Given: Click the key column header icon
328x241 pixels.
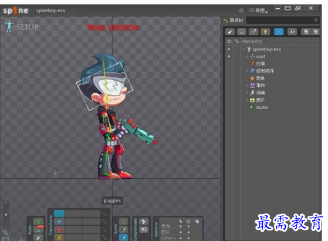Looking at the screenshot, I should [237, 42].
